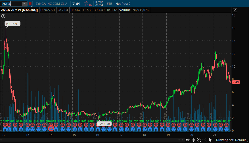The image size is (249, 143).
Task: Click the H: 7.67 high value
Action: pos(76,10)
